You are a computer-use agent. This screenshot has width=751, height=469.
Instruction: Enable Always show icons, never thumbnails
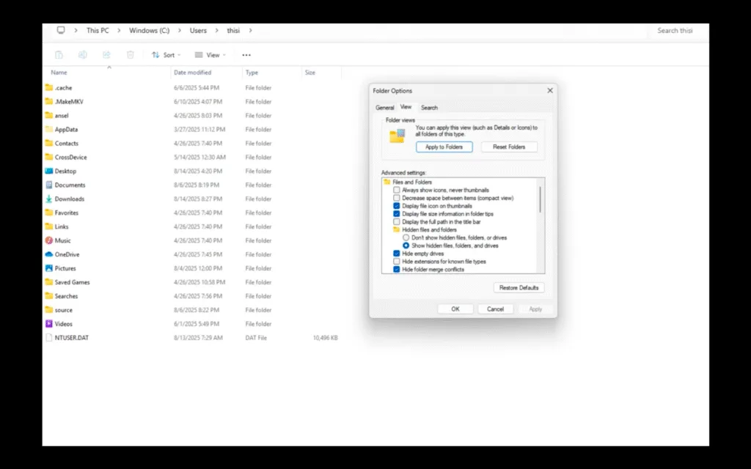[x=397, y=190]
